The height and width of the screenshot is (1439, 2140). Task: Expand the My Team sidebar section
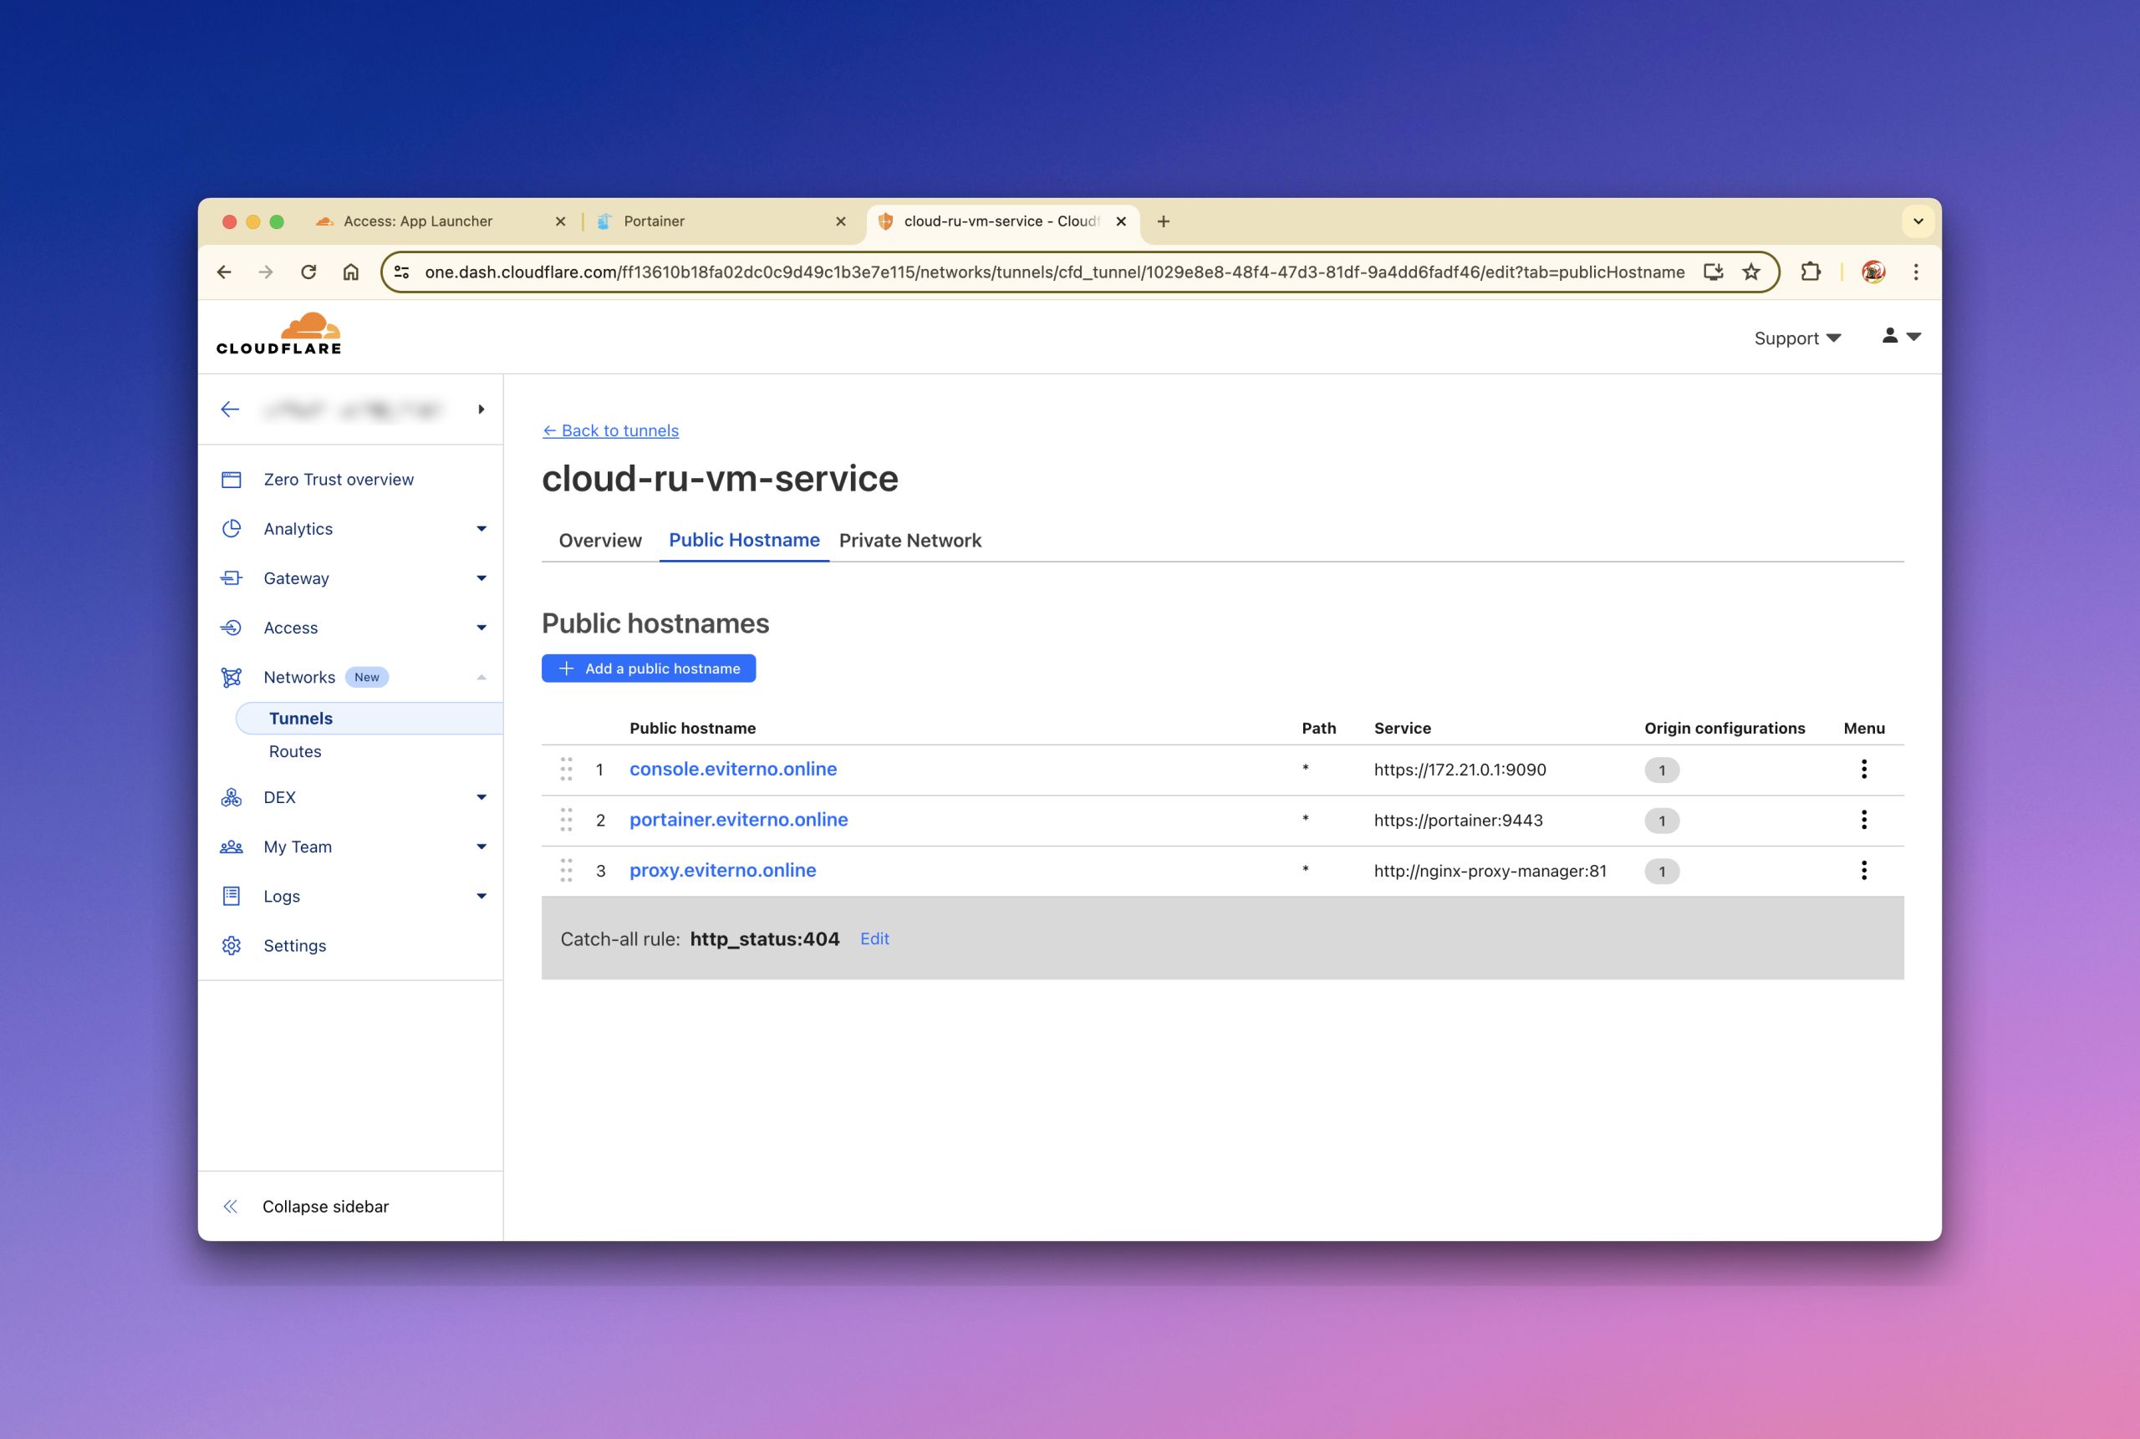click(481, 847)
